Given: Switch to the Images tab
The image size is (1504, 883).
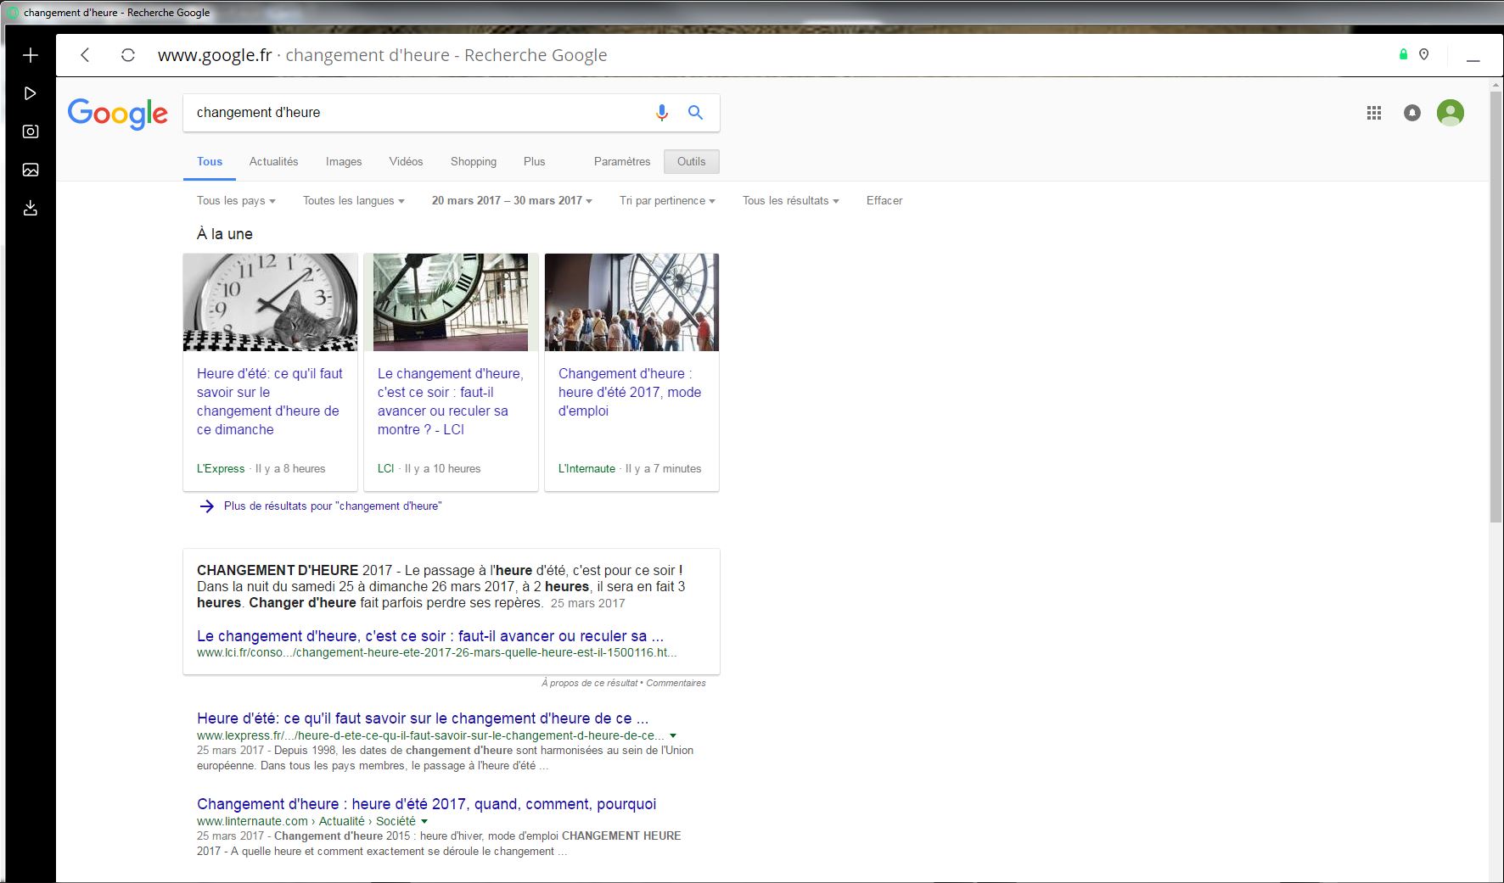Looking at the screenshot, I should coord(344,161).
